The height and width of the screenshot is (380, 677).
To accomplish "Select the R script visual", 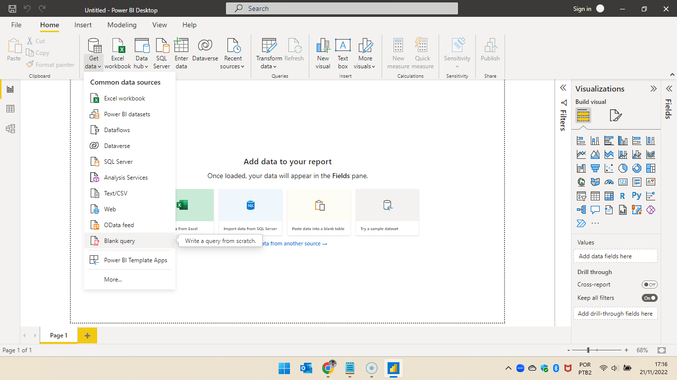I will point(623,196).
